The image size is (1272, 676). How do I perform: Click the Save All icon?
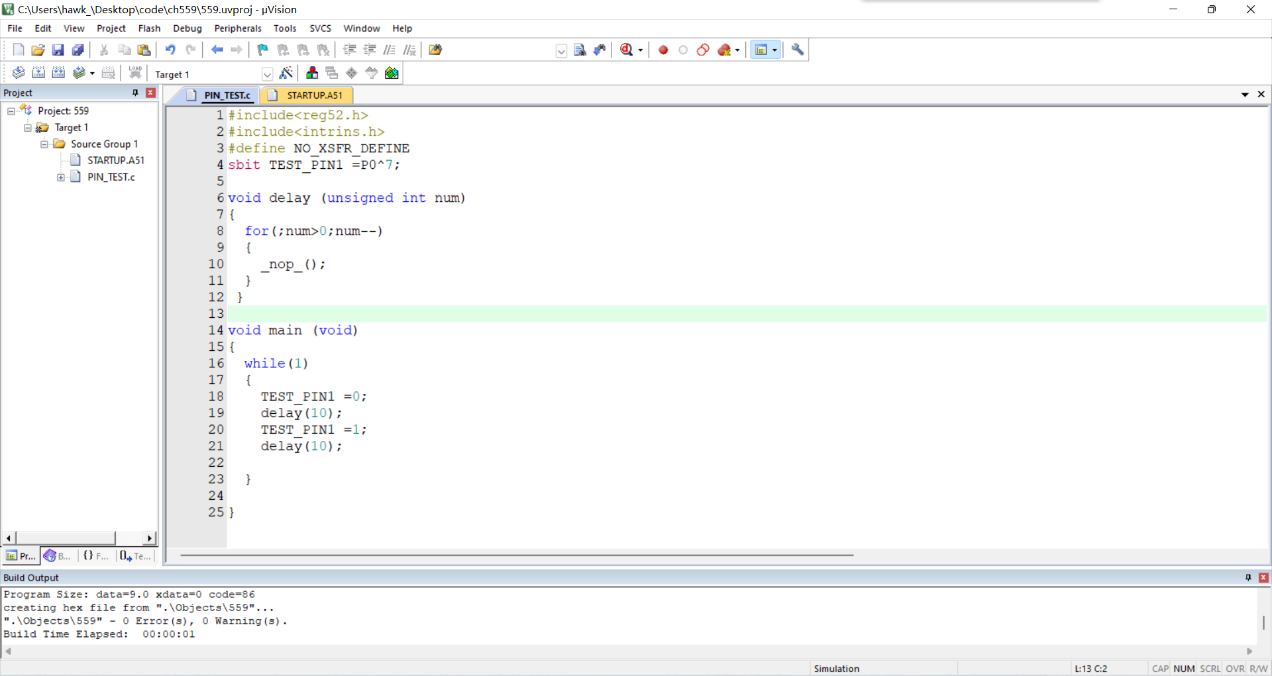pos(78,50)
